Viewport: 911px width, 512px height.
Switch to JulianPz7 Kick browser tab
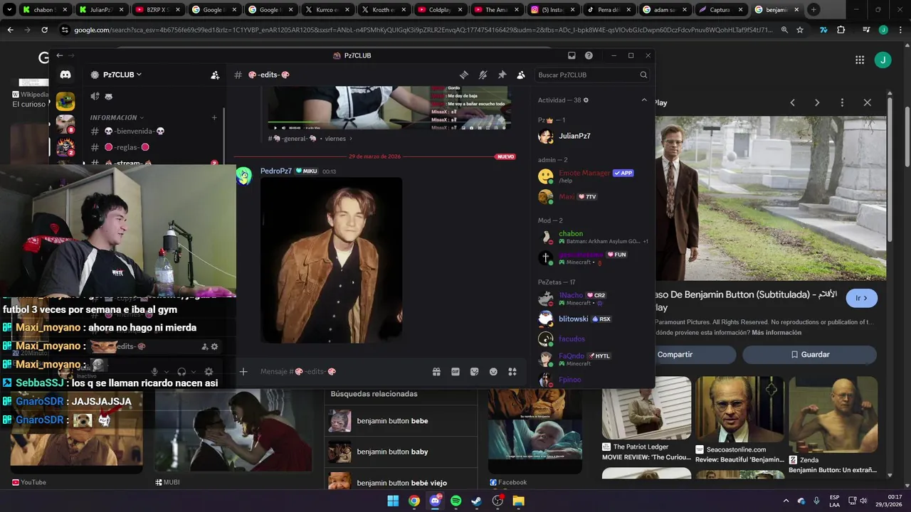pyautogui.click(x=100, y=10)
